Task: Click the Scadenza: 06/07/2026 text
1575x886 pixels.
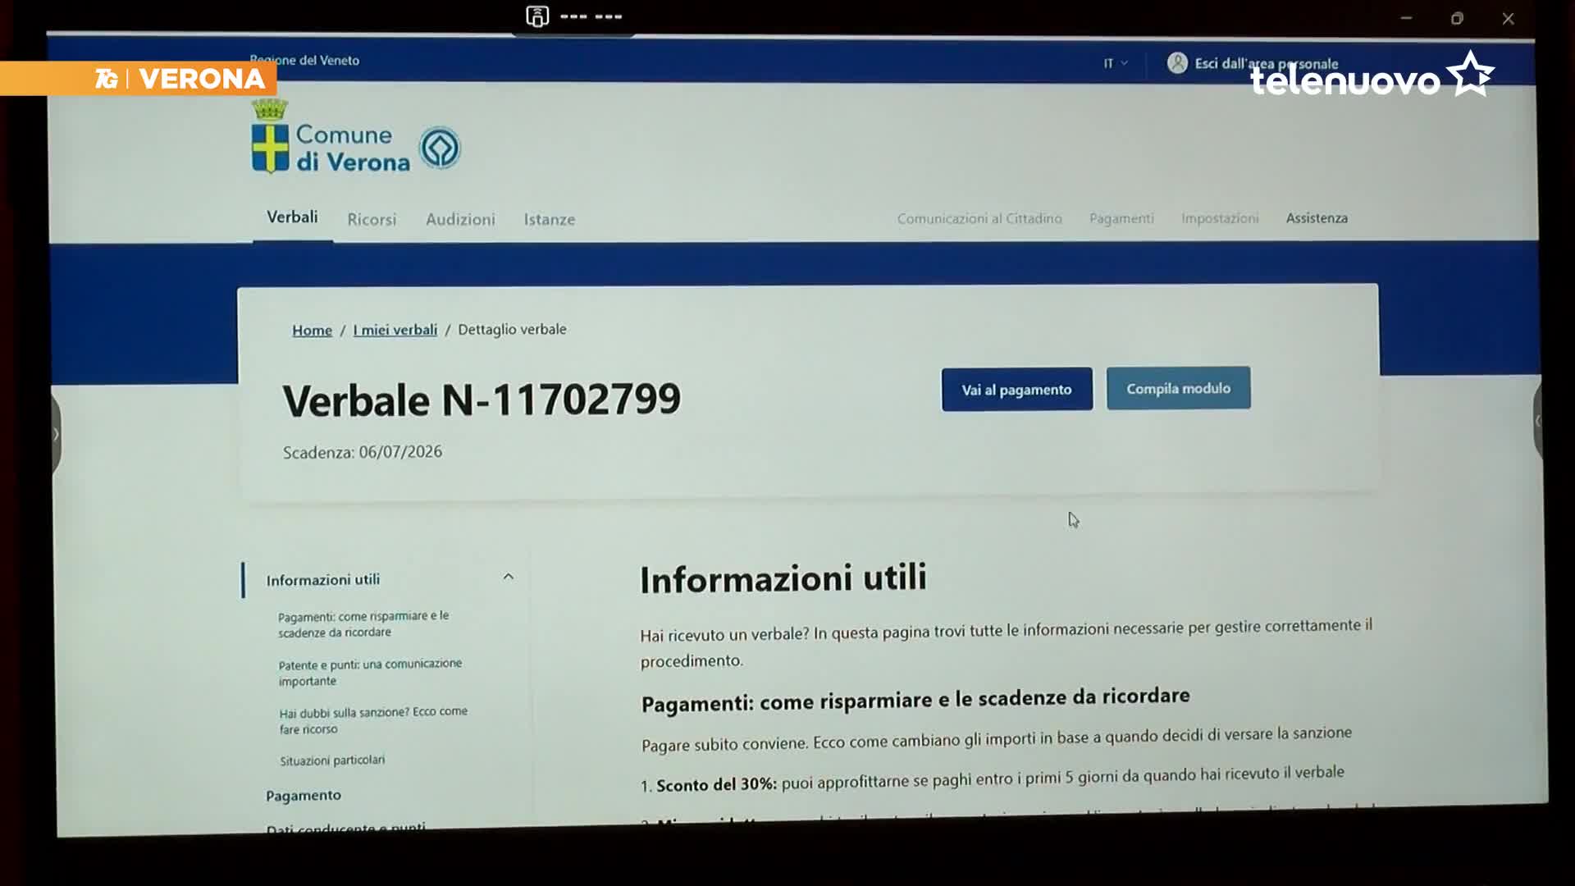Action: pyautogui.click(x=363, y=452)
